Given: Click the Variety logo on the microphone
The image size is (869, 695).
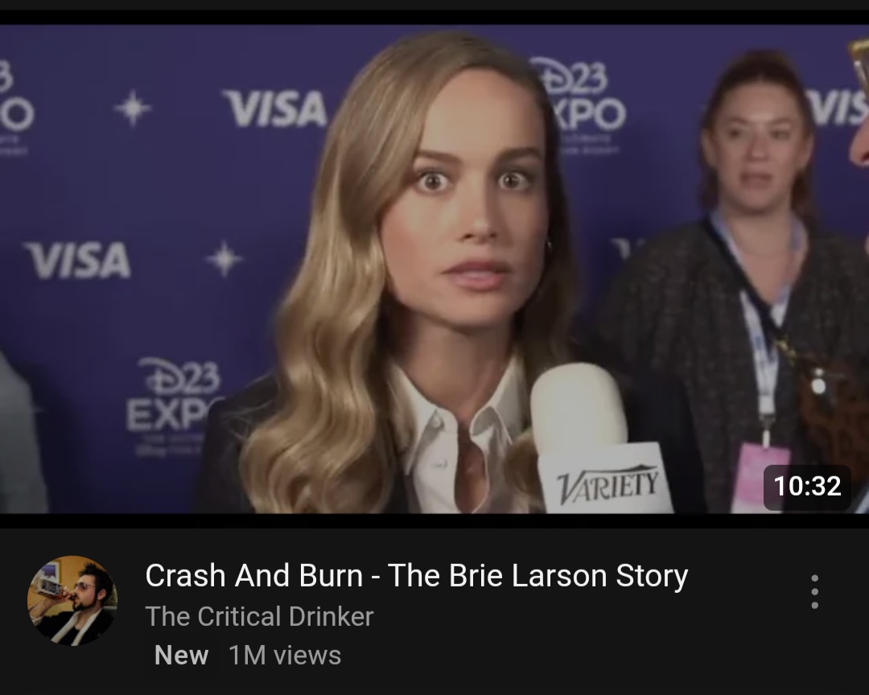Looking at the screenshot, I should (x=608, y=483).
